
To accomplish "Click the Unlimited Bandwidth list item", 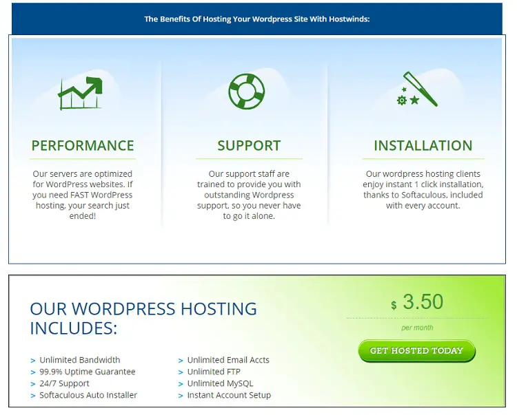I will (80, 360).
